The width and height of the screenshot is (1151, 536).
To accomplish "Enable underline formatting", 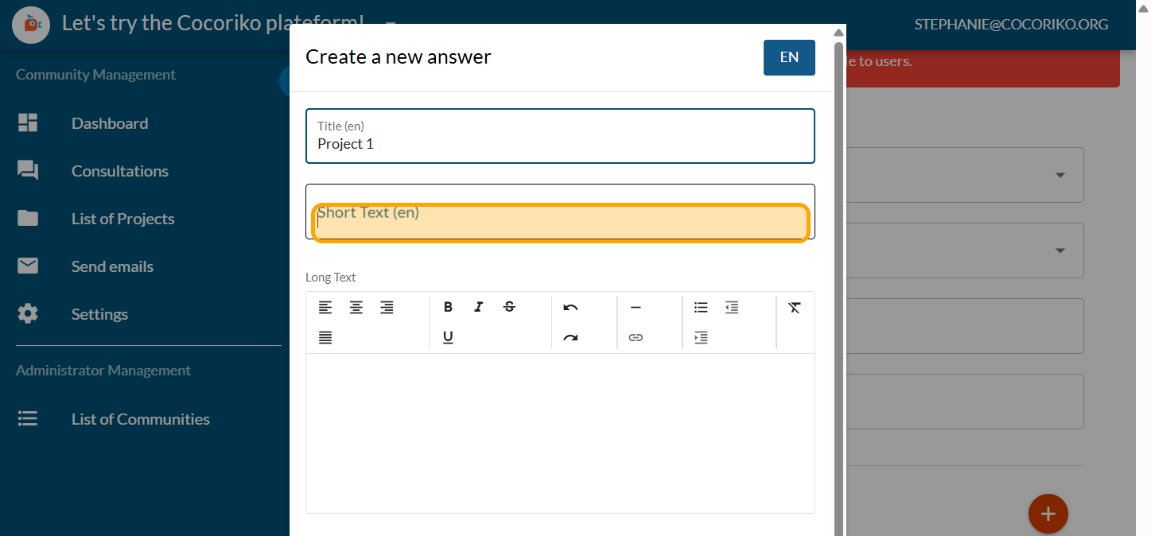I will pos(448,338).
